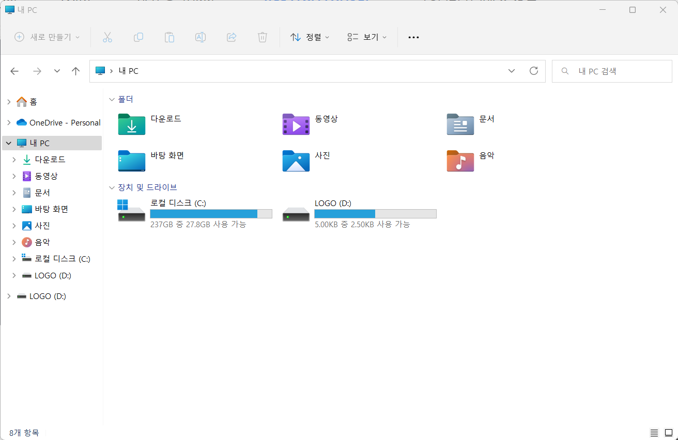Image resolution: width=678 pixels, height=440 pixels.
Task: Click the back navigation arrow
Action: (x=14, y=71)
